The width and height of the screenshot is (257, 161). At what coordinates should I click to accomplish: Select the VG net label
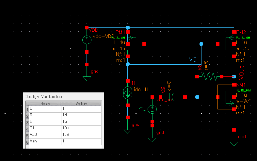point(193,60)
